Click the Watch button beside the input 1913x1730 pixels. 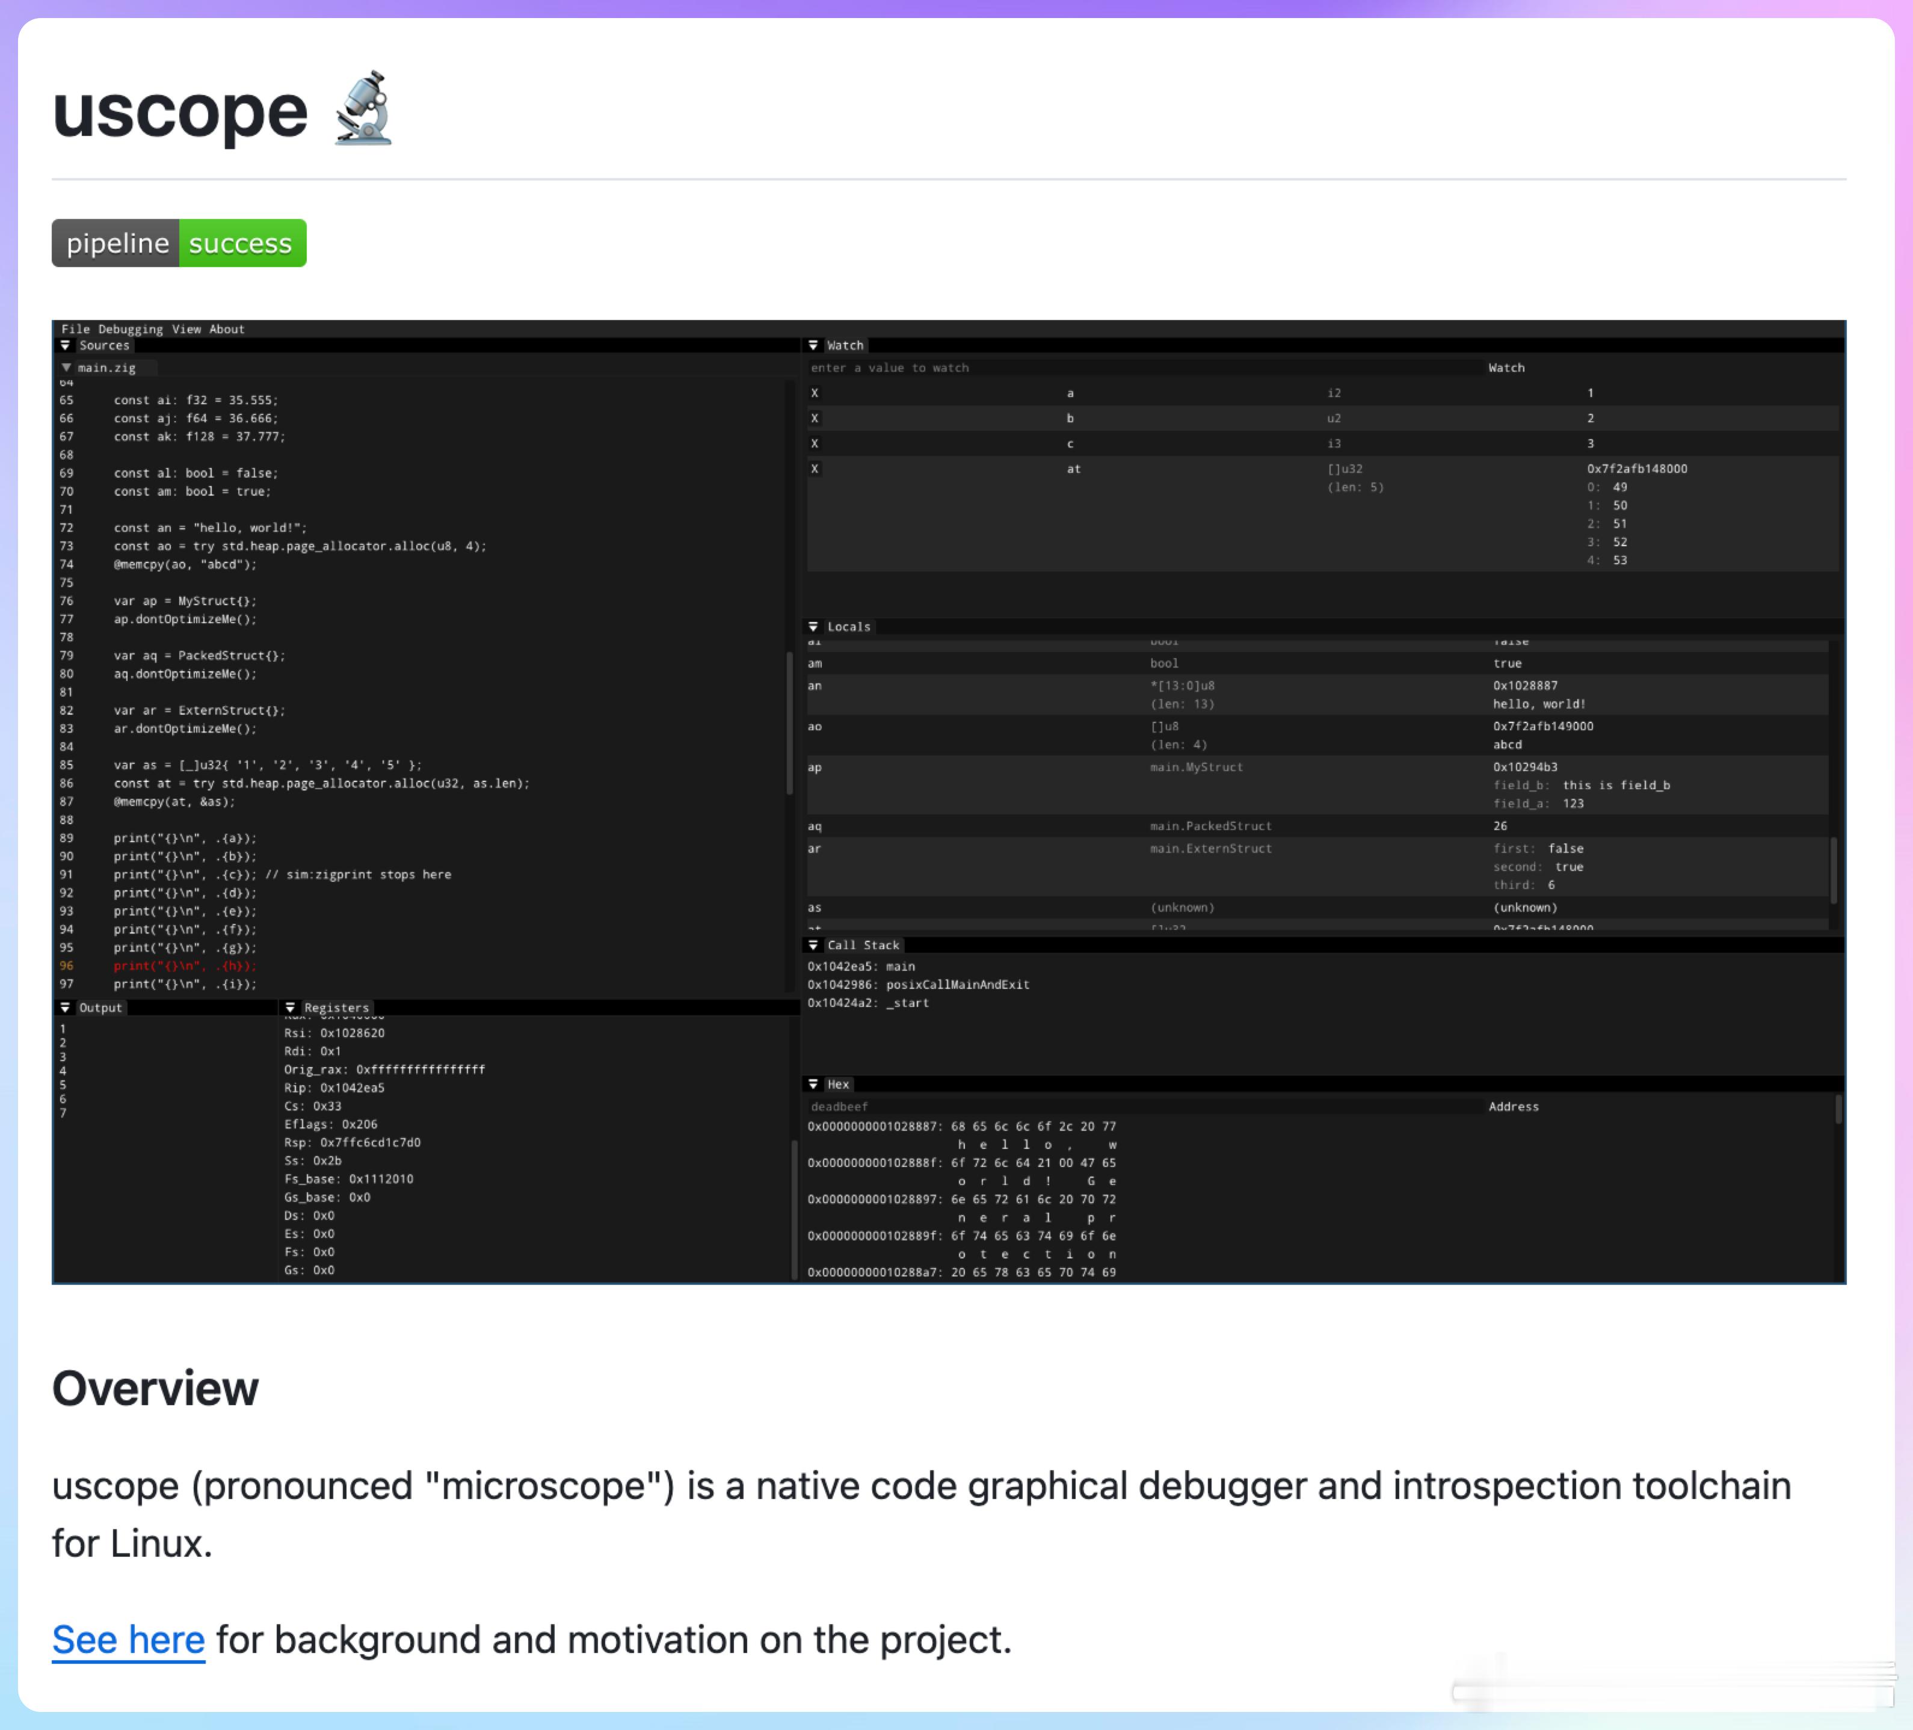pos(1506,368)
